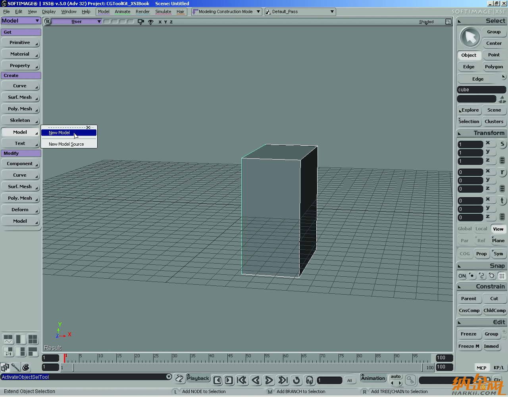The image size is (508, 397).
Task: Open the Model module dropdown at top-left
Action: [x=20, y=21]
